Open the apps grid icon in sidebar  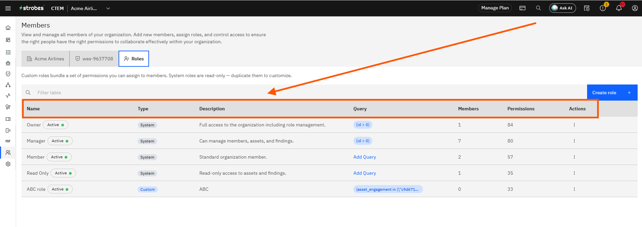click(x=8, y=52)
